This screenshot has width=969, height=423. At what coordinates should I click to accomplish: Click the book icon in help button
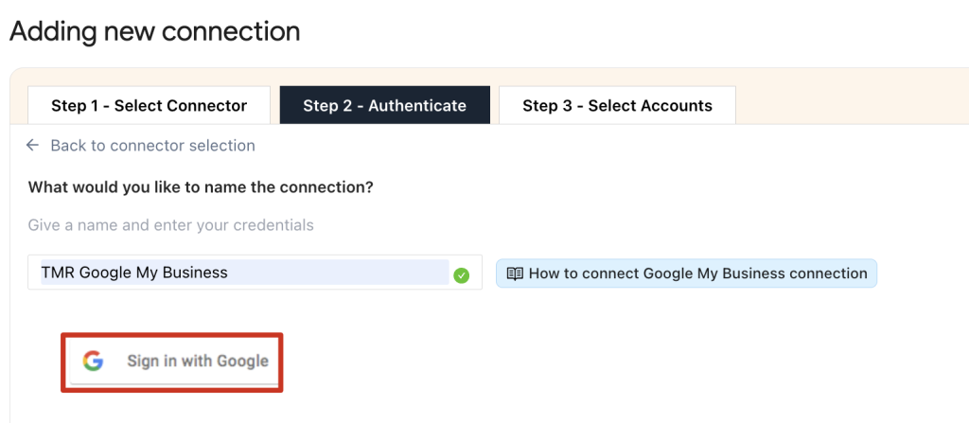[x=515, y=273]
